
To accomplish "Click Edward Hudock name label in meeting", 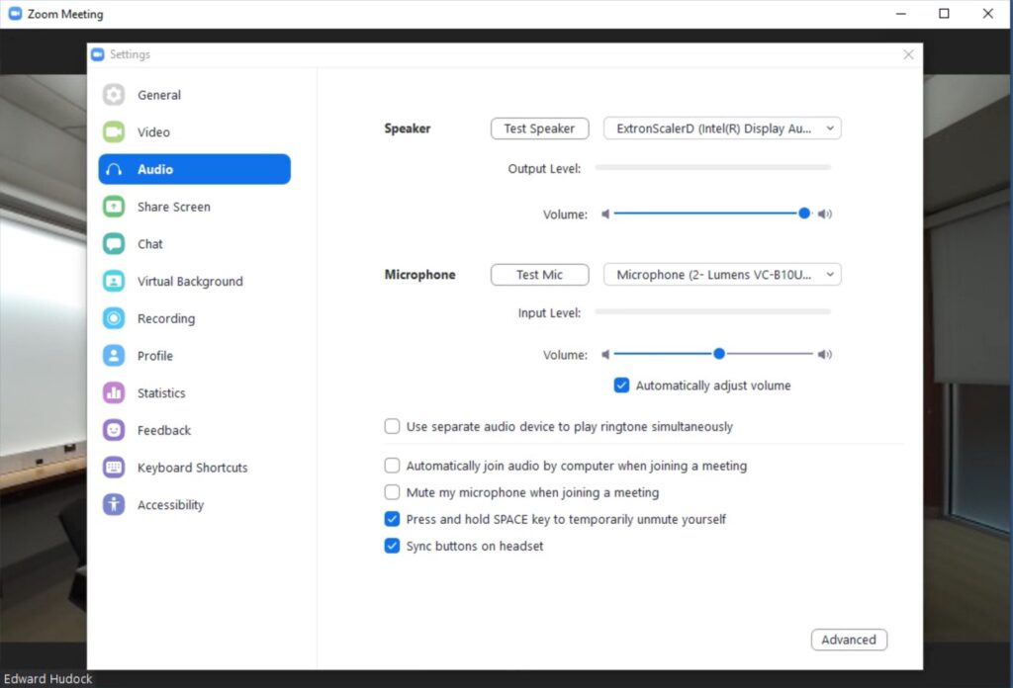I will pos(47,679).
